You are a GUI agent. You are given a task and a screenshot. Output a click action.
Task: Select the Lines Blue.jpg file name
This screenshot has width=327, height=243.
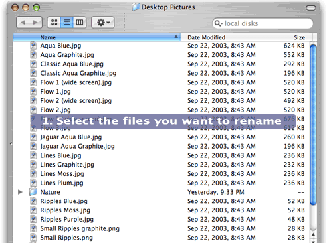[60, 155]
